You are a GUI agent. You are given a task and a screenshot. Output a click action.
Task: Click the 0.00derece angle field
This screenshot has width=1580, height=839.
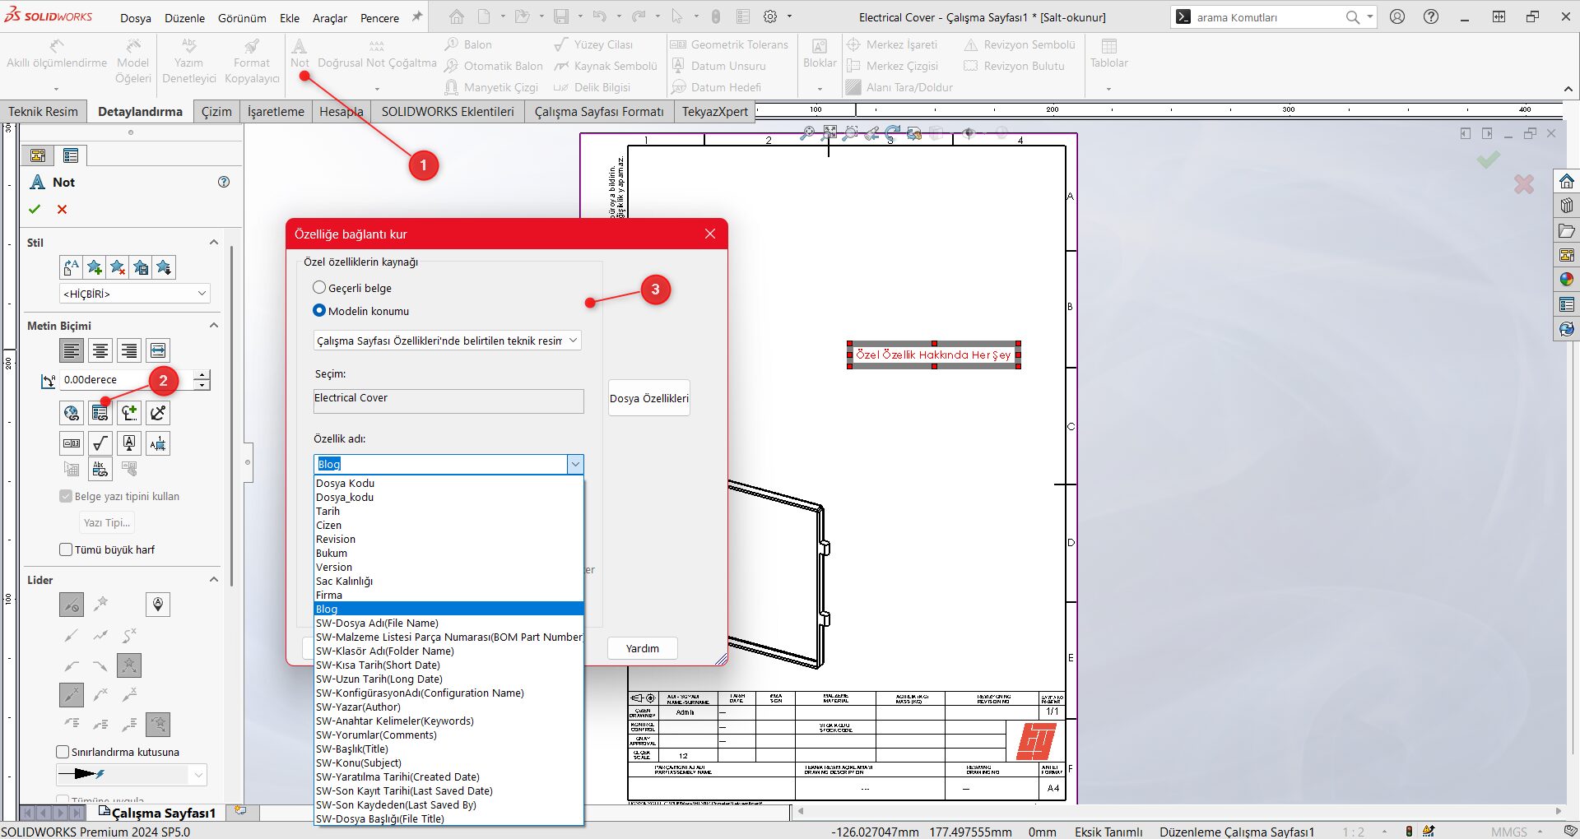coord(127,379)
